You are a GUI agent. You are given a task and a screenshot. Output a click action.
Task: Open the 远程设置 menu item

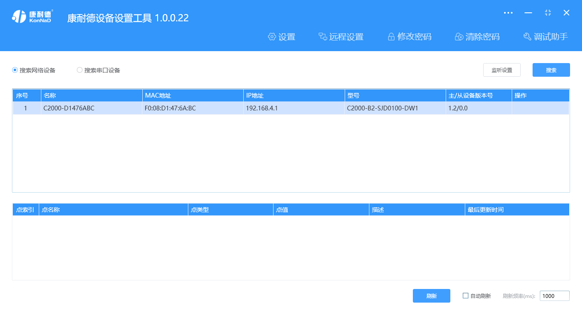tap(341, 37)
